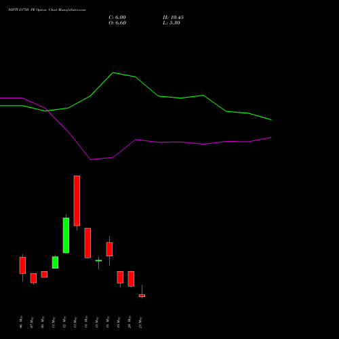Click the peak of the green indicator line

[x=113, y=73]
